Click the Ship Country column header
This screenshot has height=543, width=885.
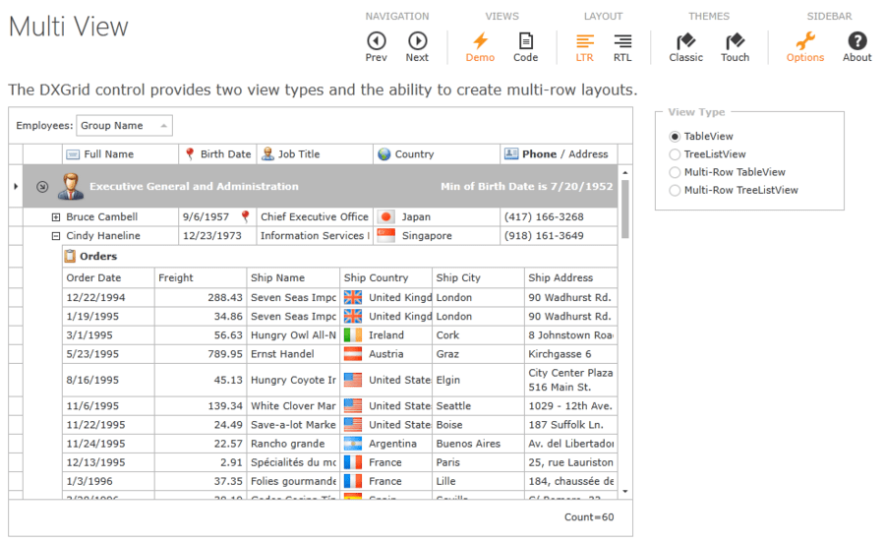376,278
